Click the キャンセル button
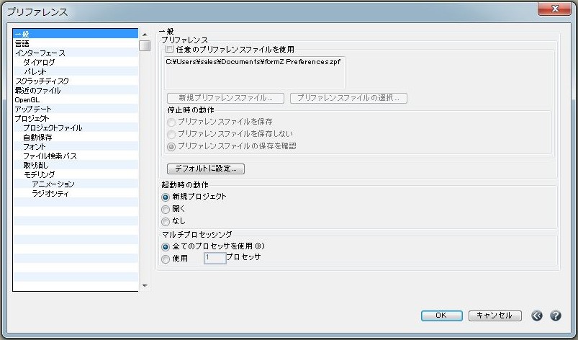578x340 pixels. pos(495,316)
